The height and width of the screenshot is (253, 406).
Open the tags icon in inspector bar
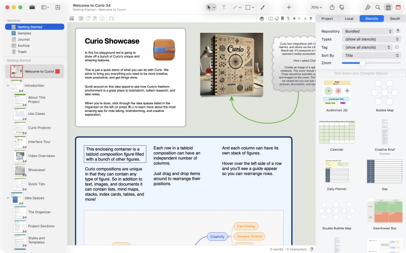pyautogui.click(x=88, y=18)
